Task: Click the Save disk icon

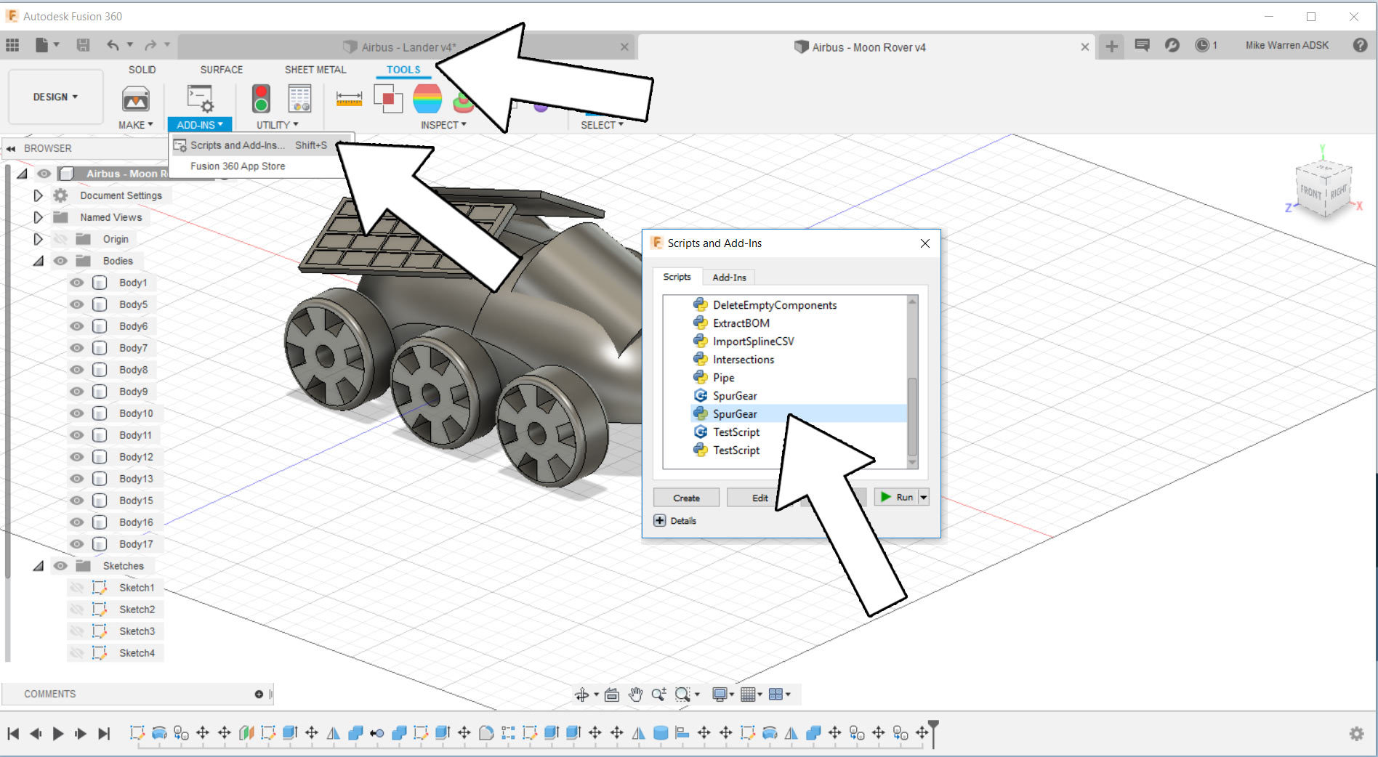Action: pos(83,45)
